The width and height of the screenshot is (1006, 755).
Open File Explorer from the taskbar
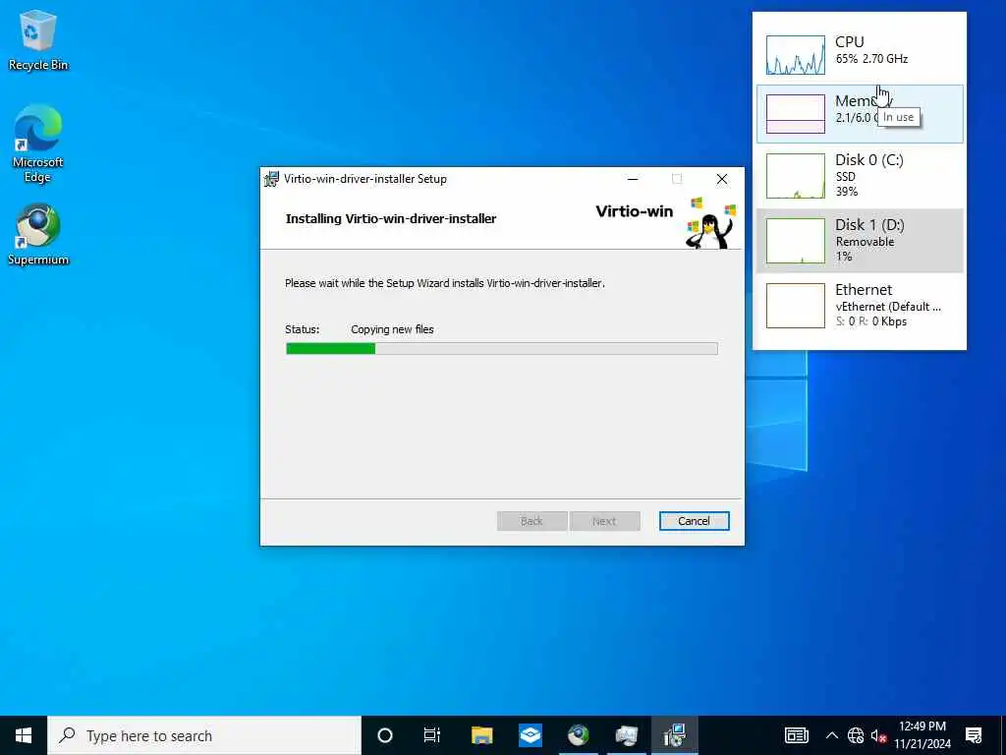pyautogui.click(x=481, y=735)
